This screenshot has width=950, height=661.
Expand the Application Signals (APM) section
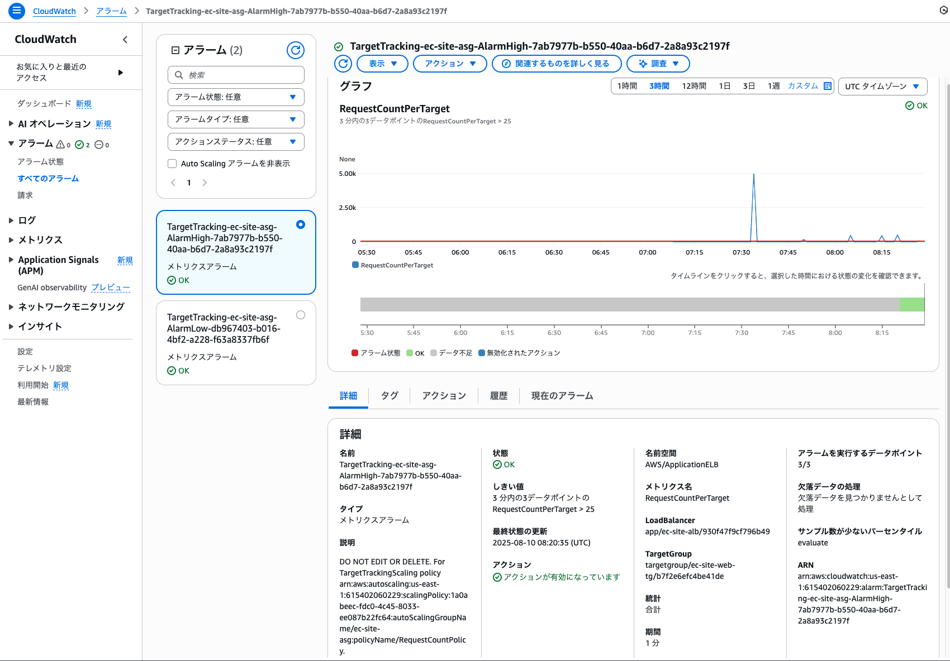(x=11, y=260)
